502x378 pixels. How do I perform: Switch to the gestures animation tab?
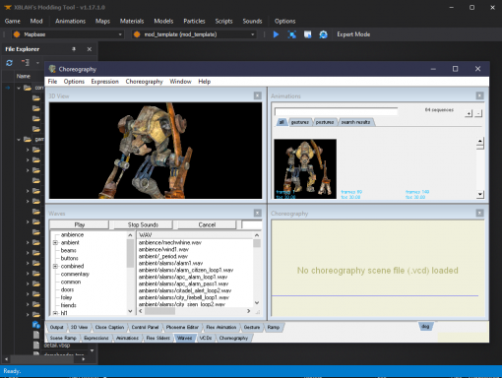[x=300, y=122]
